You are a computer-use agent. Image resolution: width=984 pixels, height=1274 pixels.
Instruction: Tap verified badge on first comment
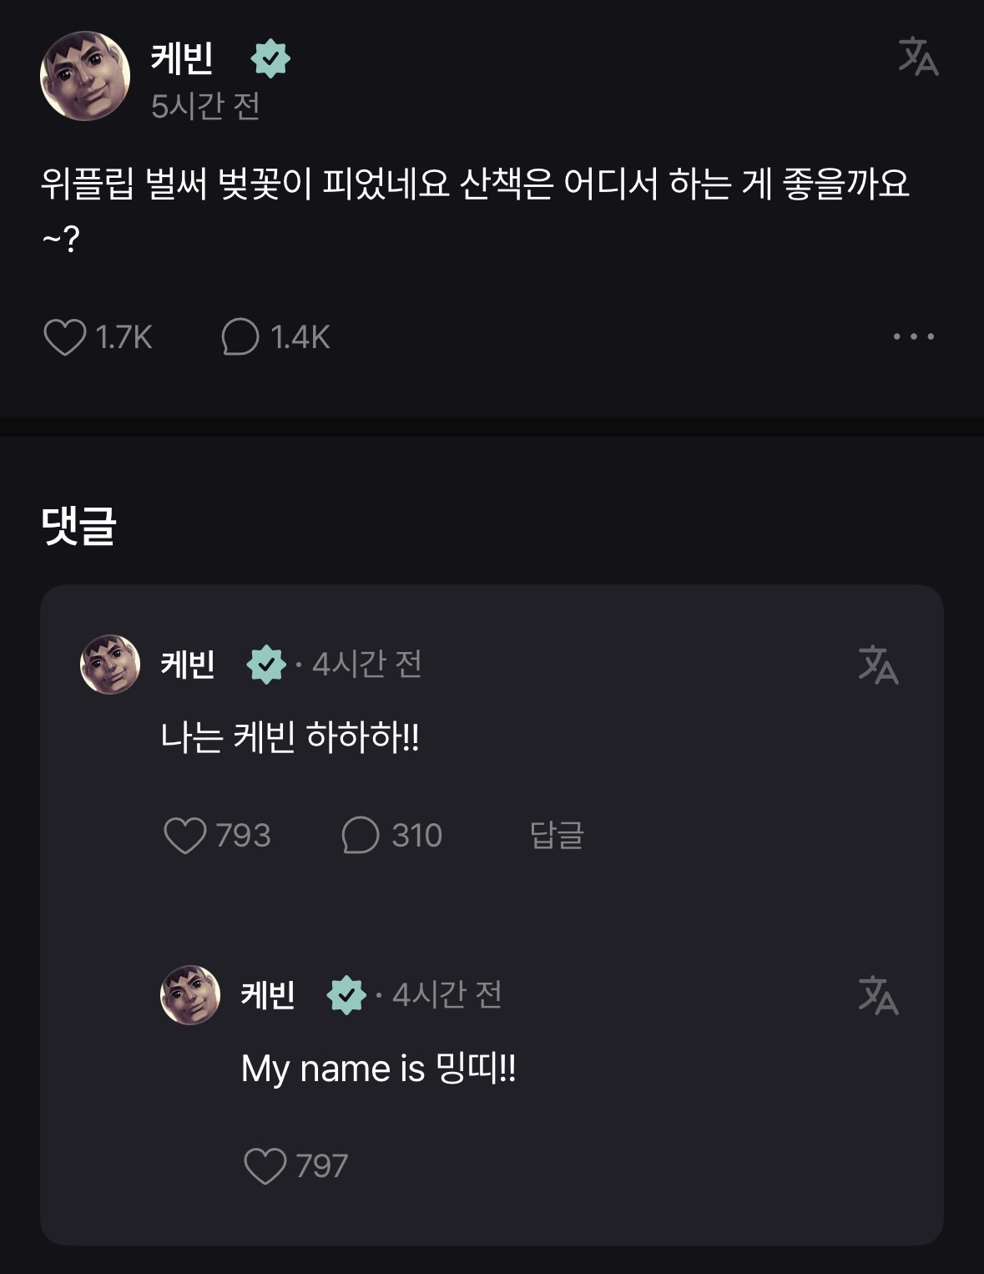pyautogui.click(x=265, y=665)
